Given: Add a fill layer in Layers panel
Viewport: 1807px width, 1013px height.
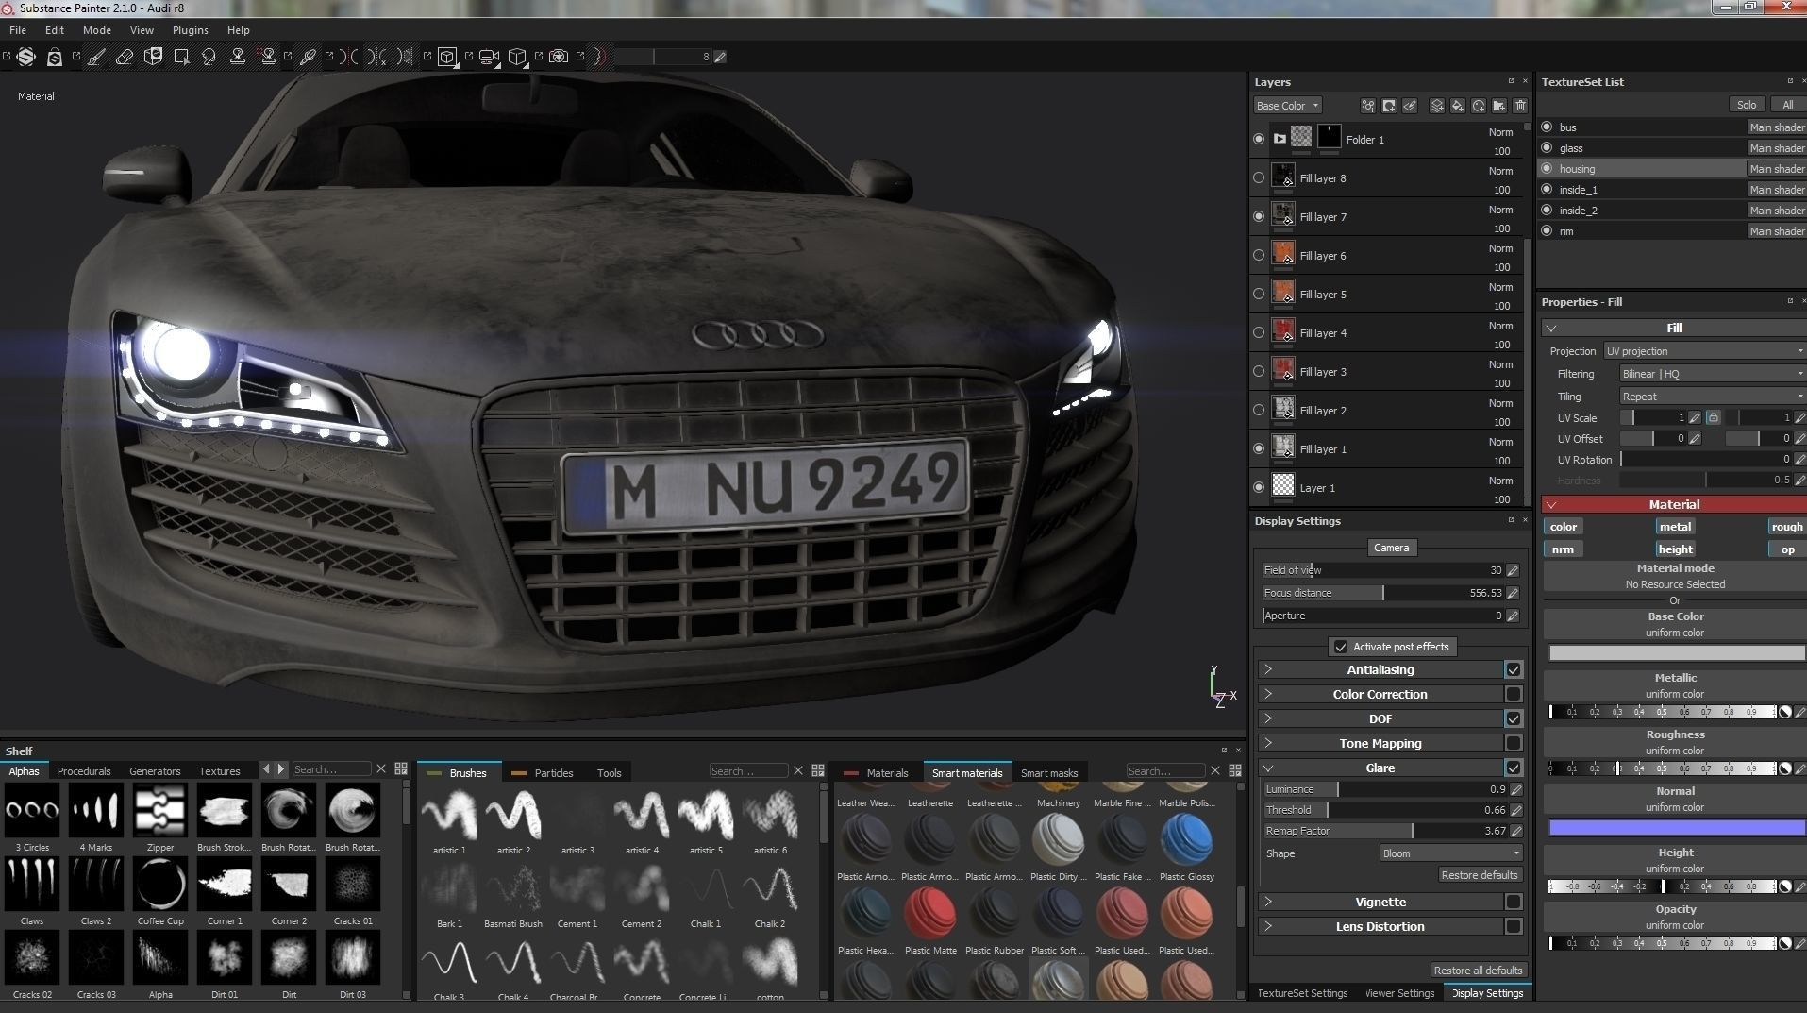Looking at the screenshot, I should tap(1458, 106).
